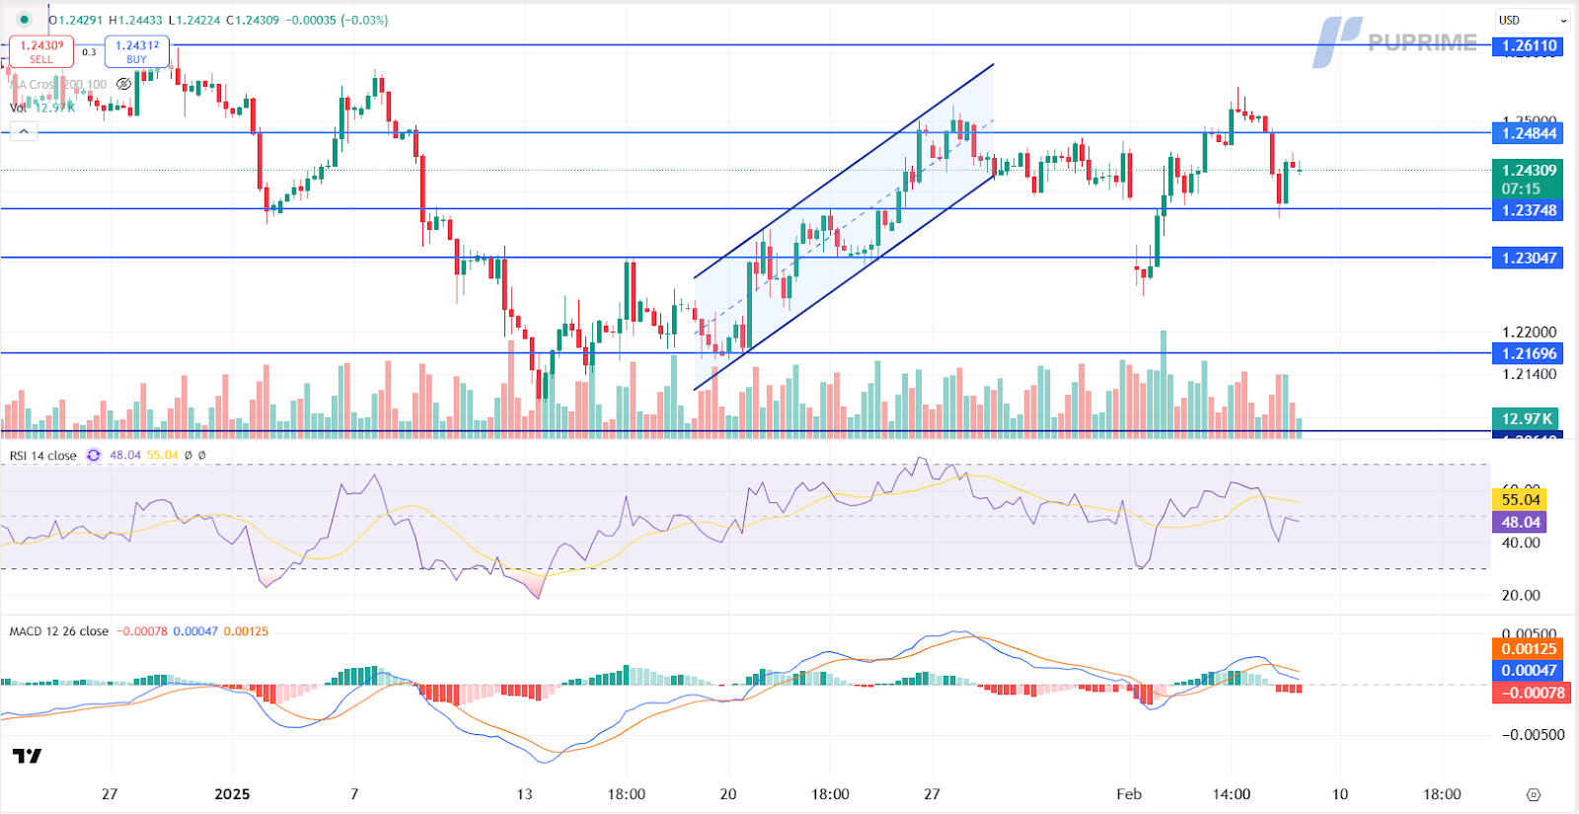This screenshot has width=1579, height=814.
Task: Click the 13 date label on time axis
Action: (x=524, y=794)
